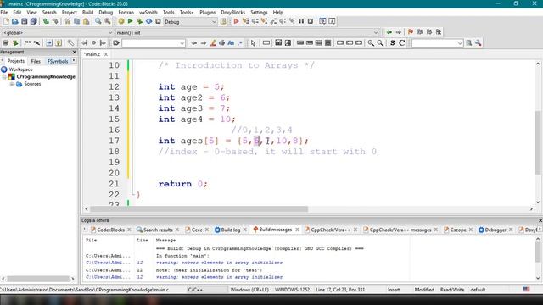Collapse the CProgrammingKnowledge project node
This screenshot has width=543, height=305.
click(4, 77)
